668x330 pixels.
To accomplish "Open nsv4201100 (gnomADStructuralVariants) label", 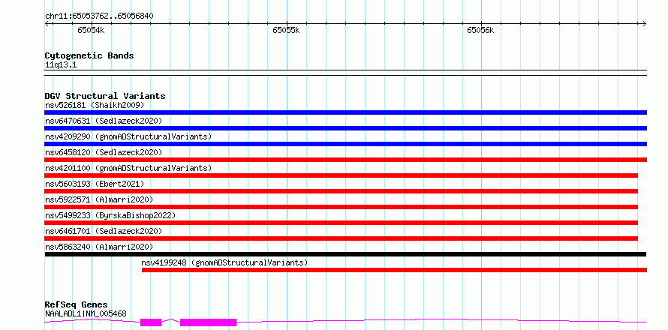I will coord(128,168).
